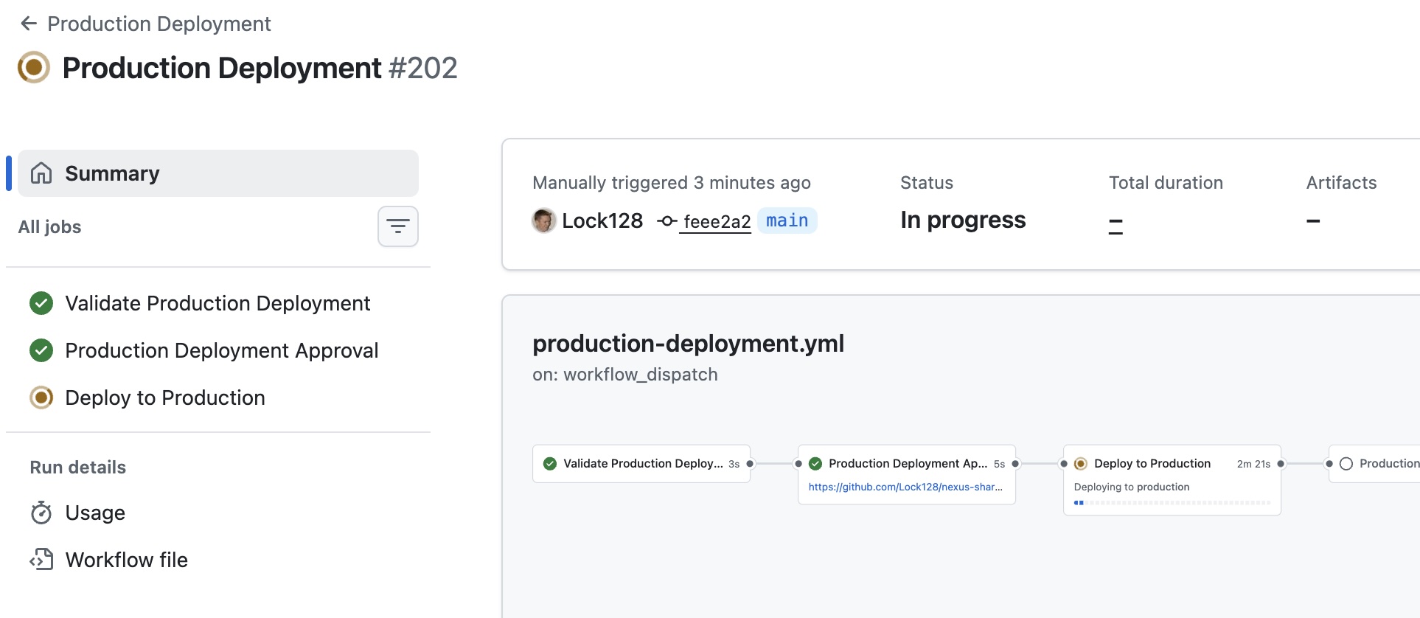The width and height of the screenshot is (1420, 618).
Task: Open the github.com/Lock128 deployment URL link
Action: (905, 487)
